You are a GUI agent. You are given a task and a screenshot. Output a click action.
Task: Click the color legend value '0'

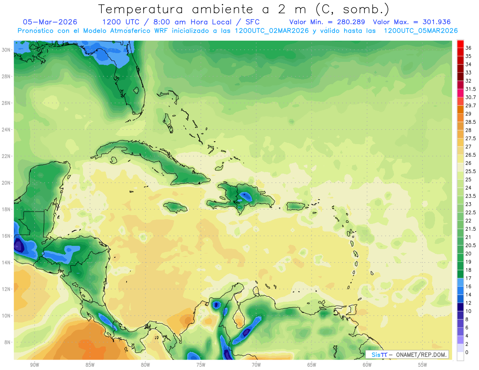tap(467, 352)
